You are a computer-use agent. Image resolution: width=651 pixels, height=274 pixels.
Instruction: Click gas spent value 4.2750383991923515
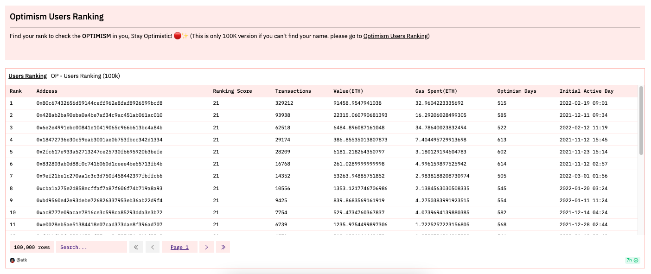click(442, 200)
